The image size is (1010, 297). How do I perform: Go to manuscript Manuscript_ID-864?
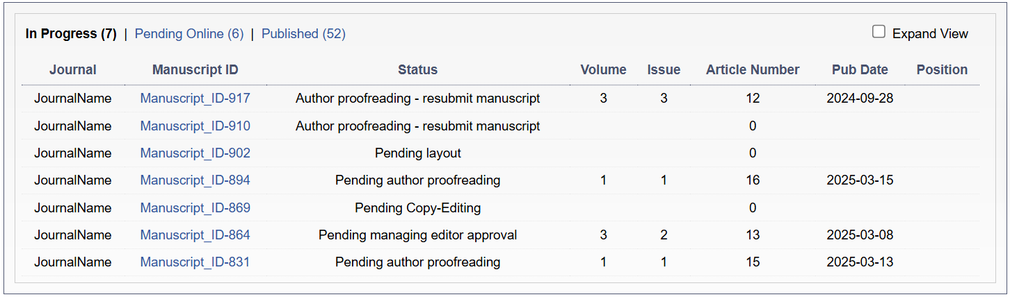(195, 235)
